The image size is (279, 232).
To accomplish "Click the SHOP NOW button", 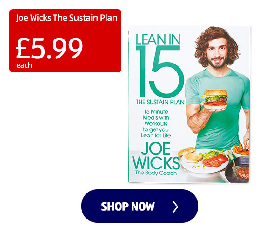I will (x=139, y=206).
